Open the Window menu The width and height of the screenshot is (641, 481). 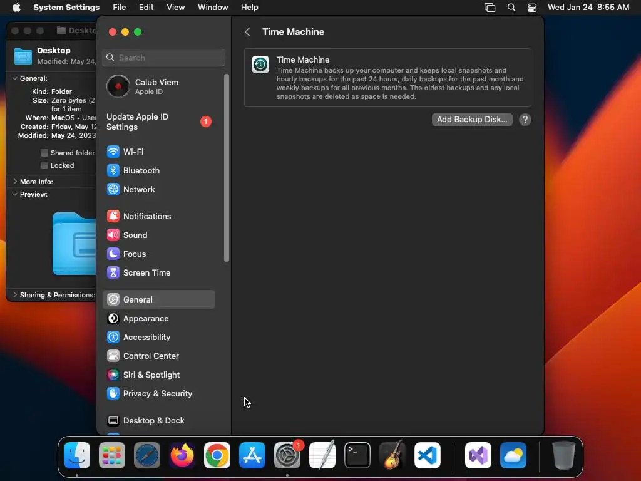tap(213, 8)
